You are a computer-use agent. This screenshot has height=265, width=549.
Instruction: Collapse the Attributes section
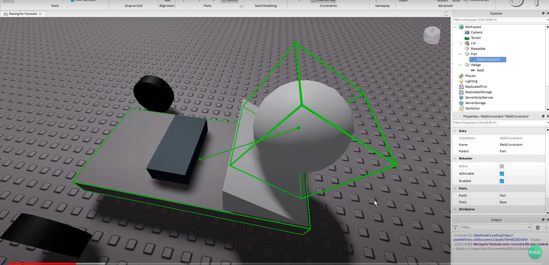(455, 209)
